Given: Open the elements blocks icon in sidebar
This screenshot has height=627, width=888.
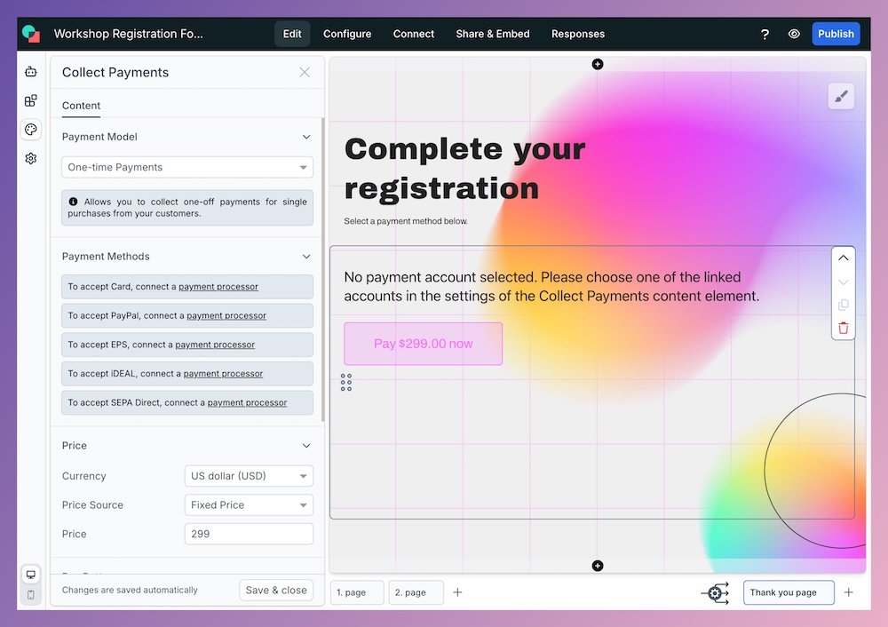Looking at the screenshot, I should pos(31,100).
